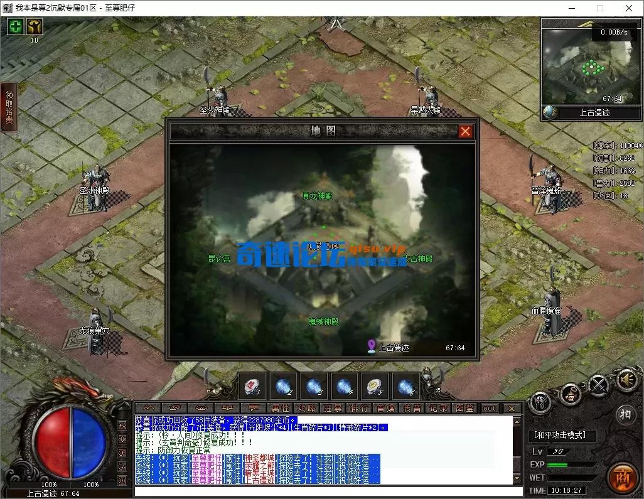Click the minimap thumbnail at top right

coord(591,66)
